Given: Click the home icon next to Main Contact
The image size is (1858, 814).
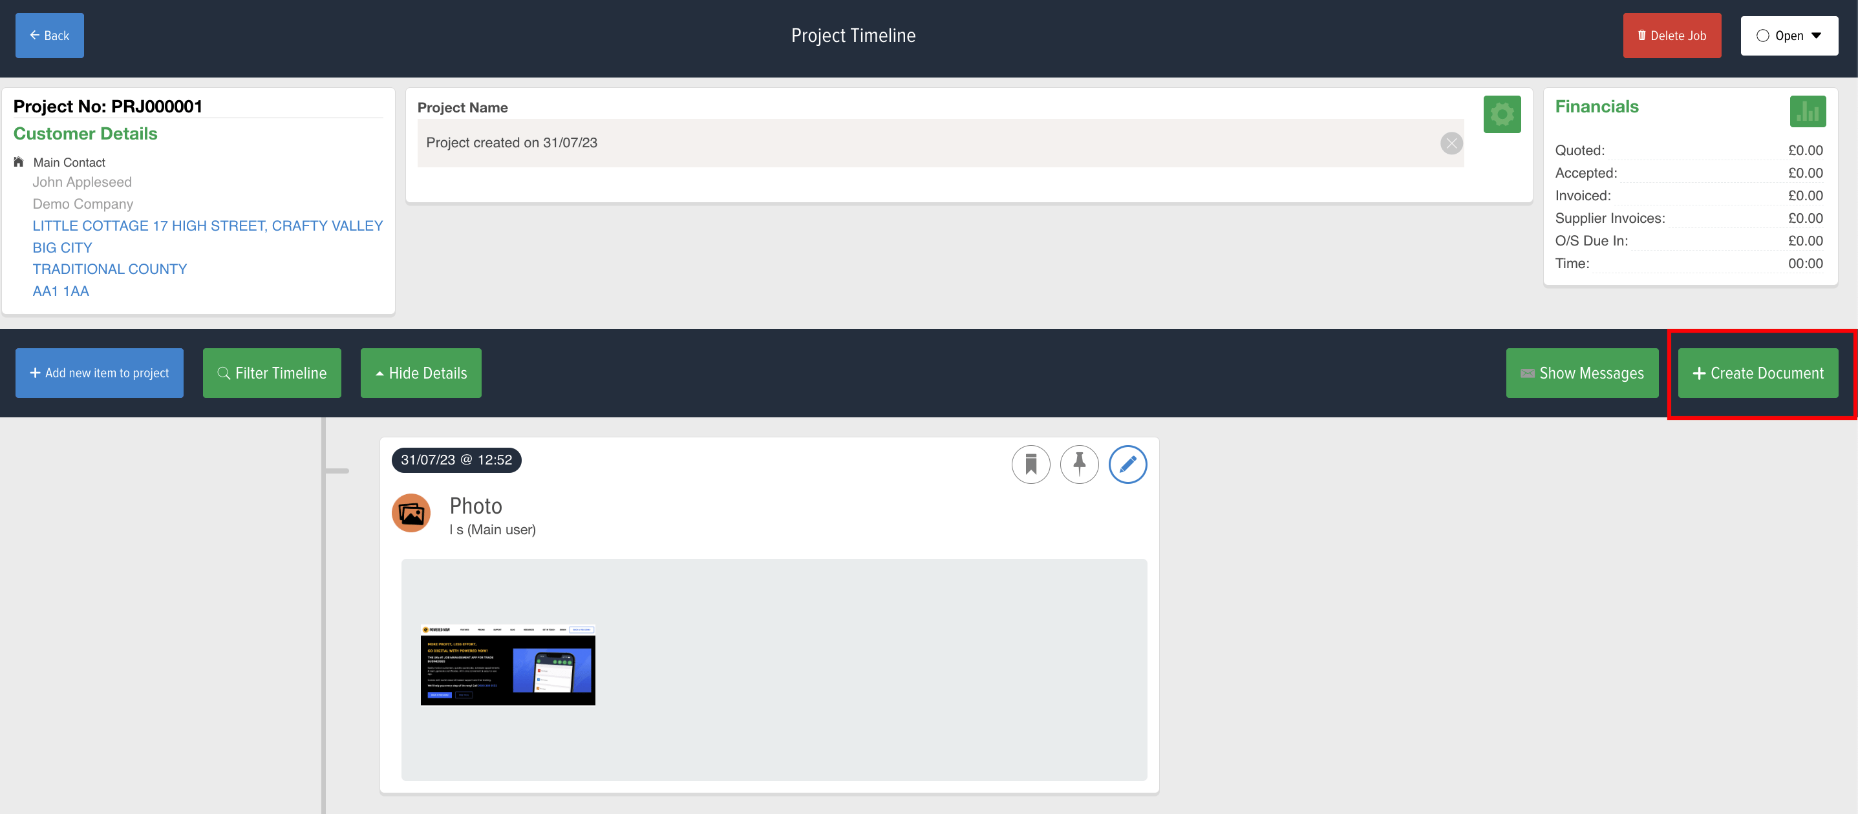Looking at the screenshot, I should point(18,161).
